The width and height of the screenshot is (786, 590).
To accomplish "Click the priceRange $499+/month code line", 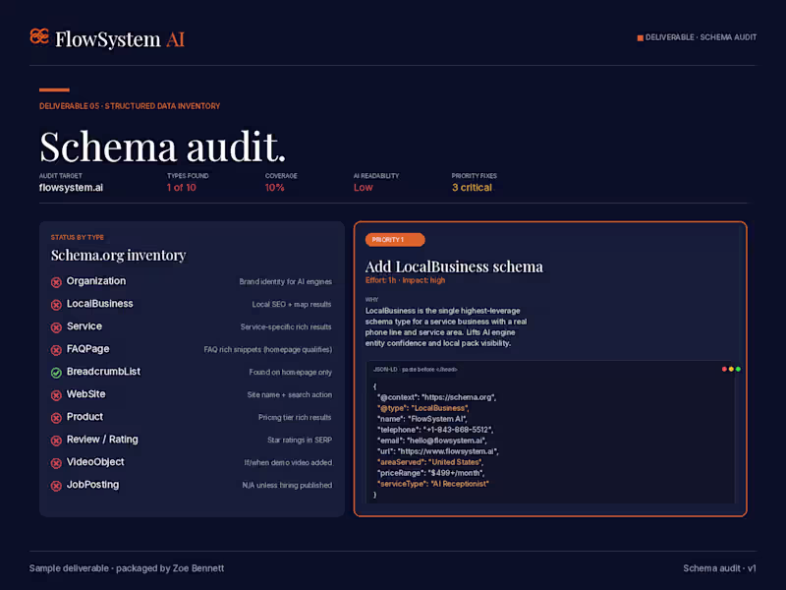I will [430, 473].
